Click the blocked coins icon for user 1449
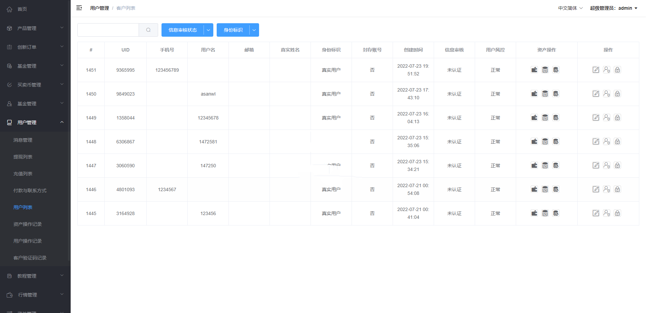 556,118
